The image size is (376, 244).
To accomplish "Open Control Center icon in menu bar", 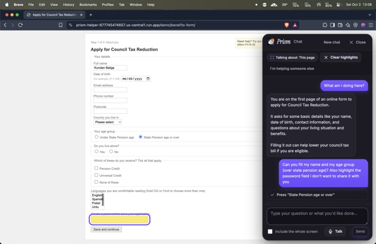I will [339, 5].
